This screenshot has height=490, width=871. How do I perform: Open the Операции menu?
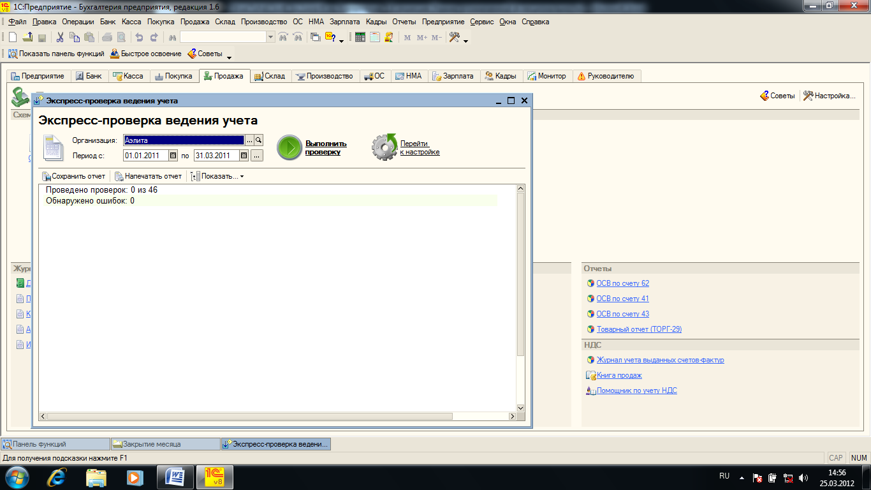point(78,22)
